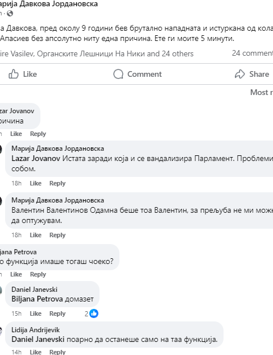The height and width of the screenshot is (355, 273).
Task: Reply to the Валентин Валентинов comment
Action: pyautogui.click(x=57, y=235)
